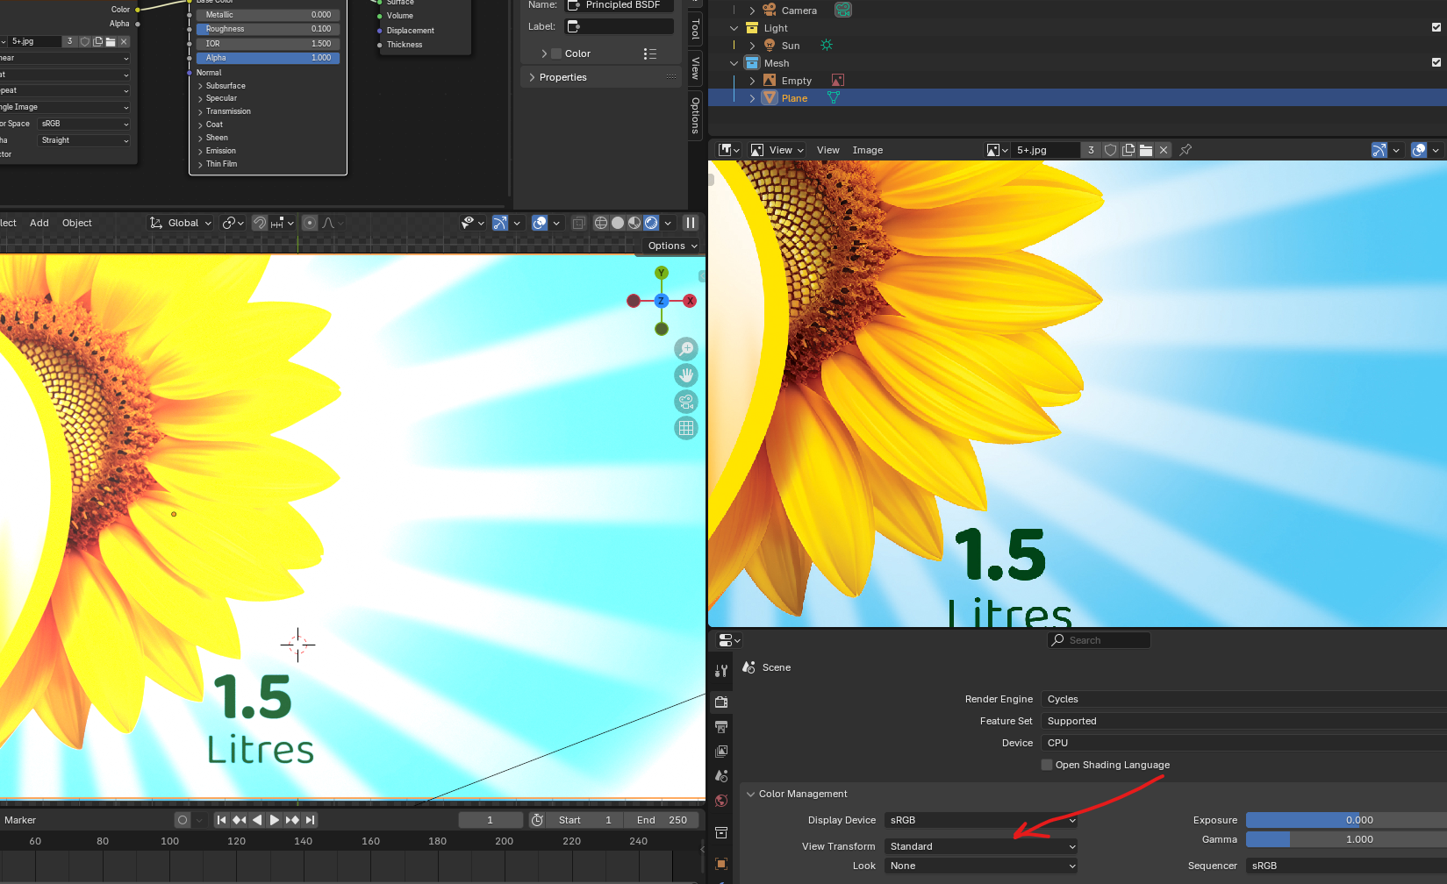Open the Object menu in viewport header
This screenshot has height=884, width=1447.
77,223
